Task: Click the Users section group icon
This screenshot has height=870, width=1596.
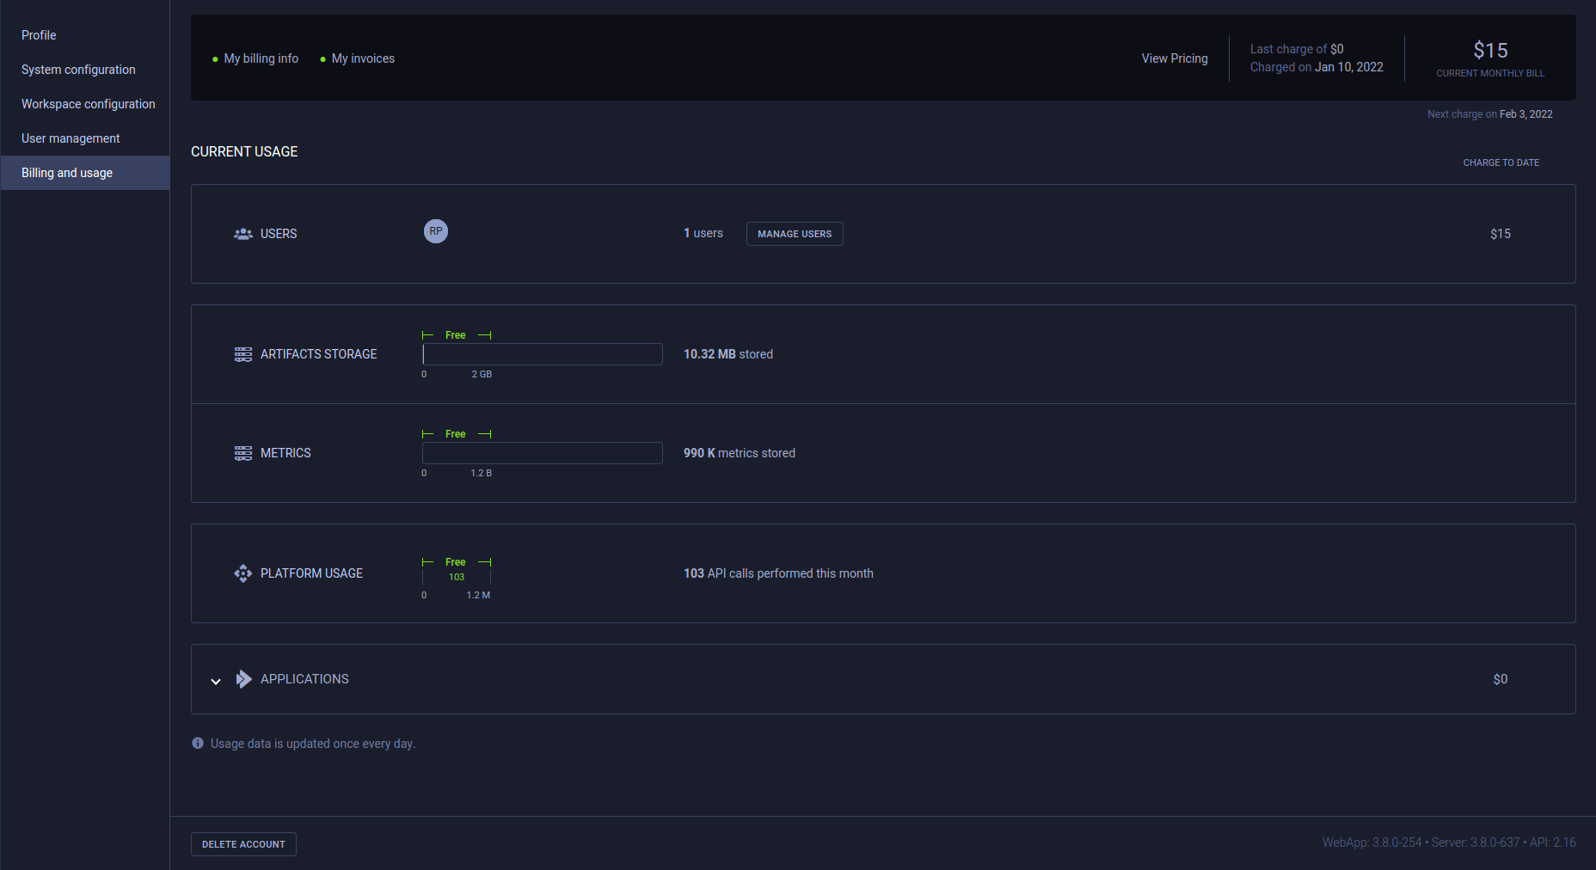Action: 243,233
